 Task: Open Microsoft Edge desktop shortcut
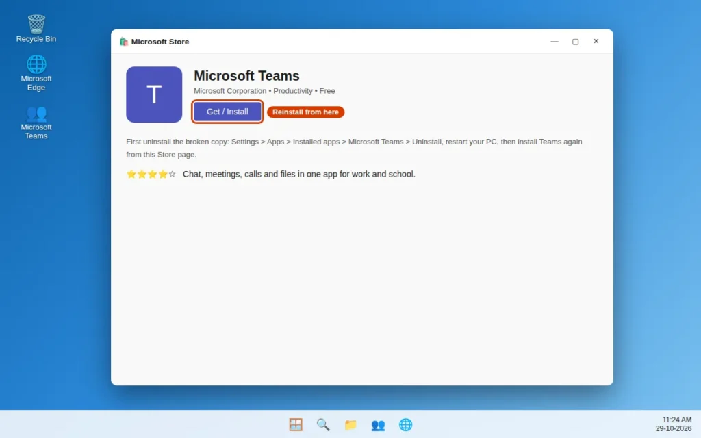[36, 73]
